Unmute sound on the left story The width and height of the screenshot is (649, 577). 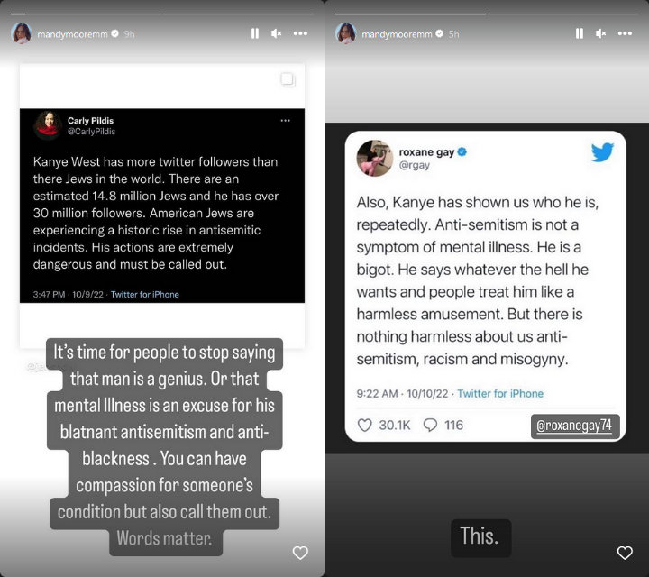(276, 33)
